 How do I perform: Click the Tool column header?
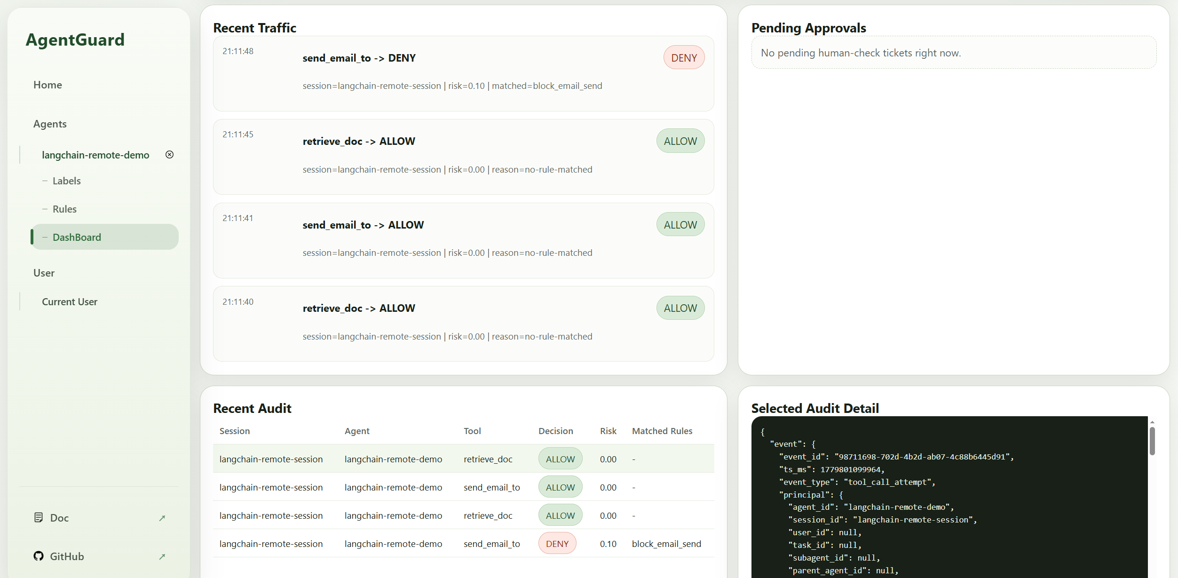pyautogui.click(x=472, y=431)
